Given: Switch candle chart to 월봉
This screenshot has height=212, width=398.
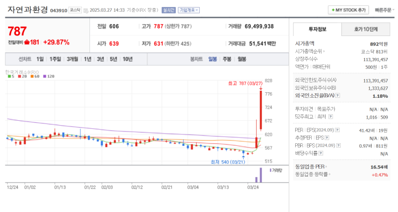Looking at the screenshot, I should point(242,59).
